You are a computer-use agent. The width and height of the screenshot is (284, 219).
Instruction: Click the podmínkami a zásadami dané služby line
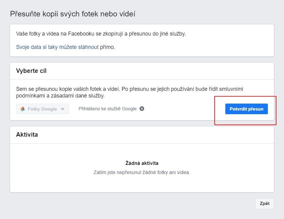tap(60, 96)
